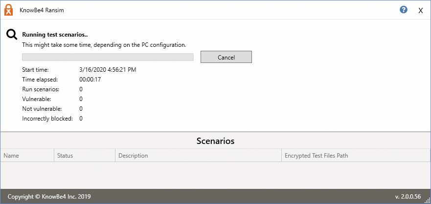Click the Description column header
Viewport: 431px width, 204px height.
click(198, 156)
